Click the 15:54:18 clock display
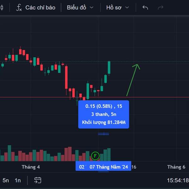The image size is (189, 189). (x=178, y=180)
